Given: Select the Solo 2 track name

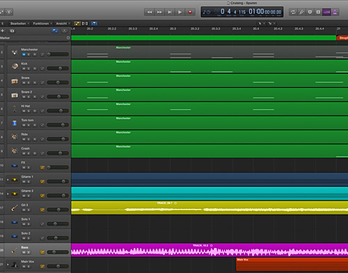Looking at the screenshot, I should point(26,233).
